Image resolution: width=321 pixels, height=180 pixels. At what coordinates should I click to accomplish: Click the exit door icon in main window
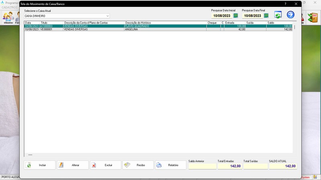point(313,18)
